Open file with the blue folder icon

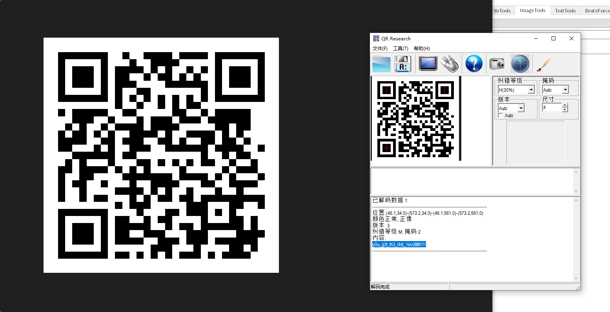point(381,63)
